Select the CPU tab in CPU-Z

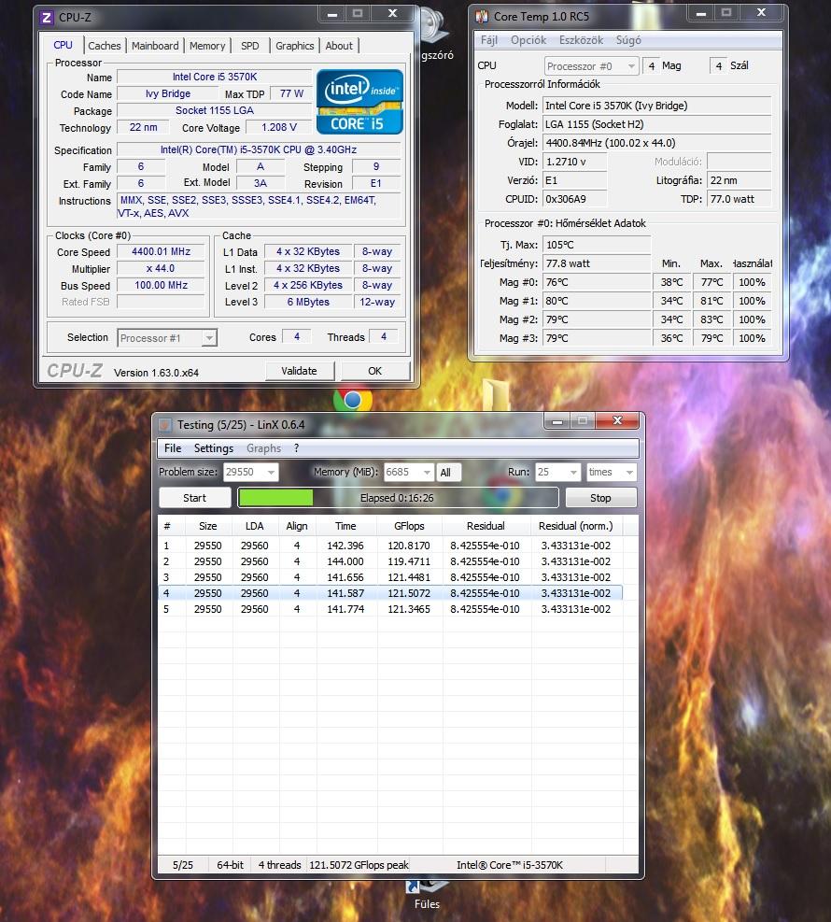63,45
